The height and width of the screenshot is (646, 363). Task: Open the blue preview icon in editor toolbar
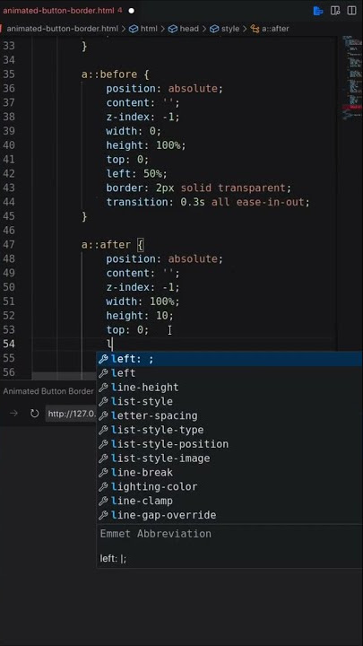[x=318, y=11]
